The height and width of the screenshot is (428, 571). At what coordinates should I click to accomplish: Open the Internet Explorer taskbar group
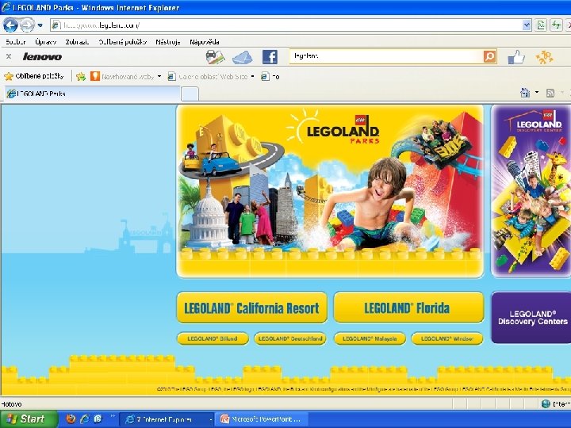(x=167, y=419)
